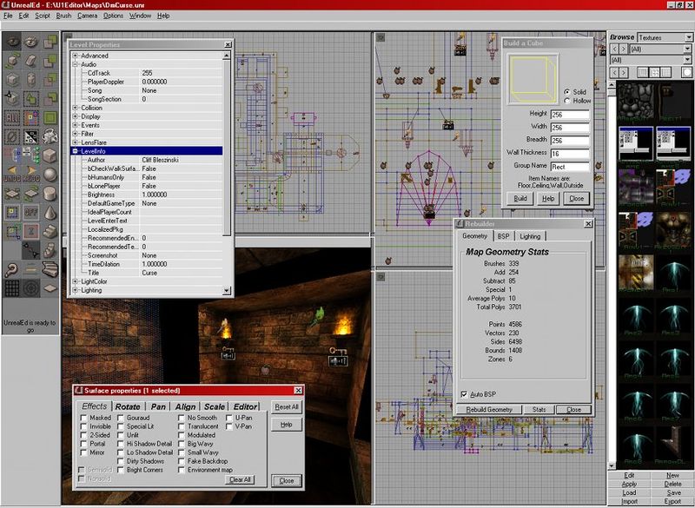Click the camera eye icon in toolbox
The height and width of the screenshot is (508, 695).
click(x=11, y=41)
